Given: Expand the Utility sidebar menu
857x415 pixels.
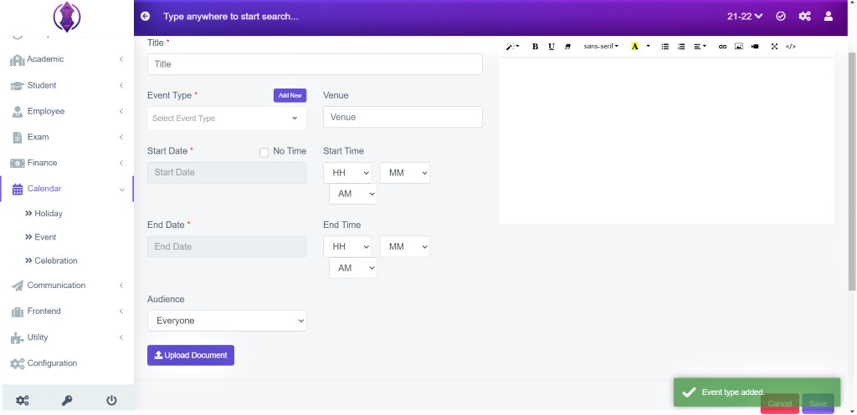Looking at the screenshot, I should 67,337.
